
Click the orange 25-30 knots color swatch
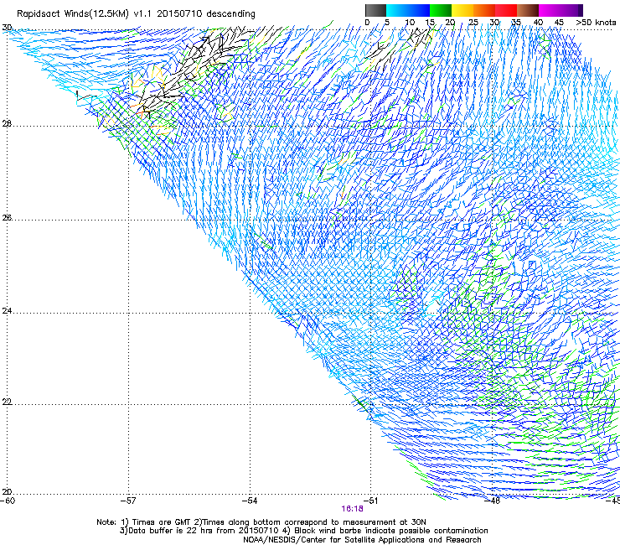(484, 10)
